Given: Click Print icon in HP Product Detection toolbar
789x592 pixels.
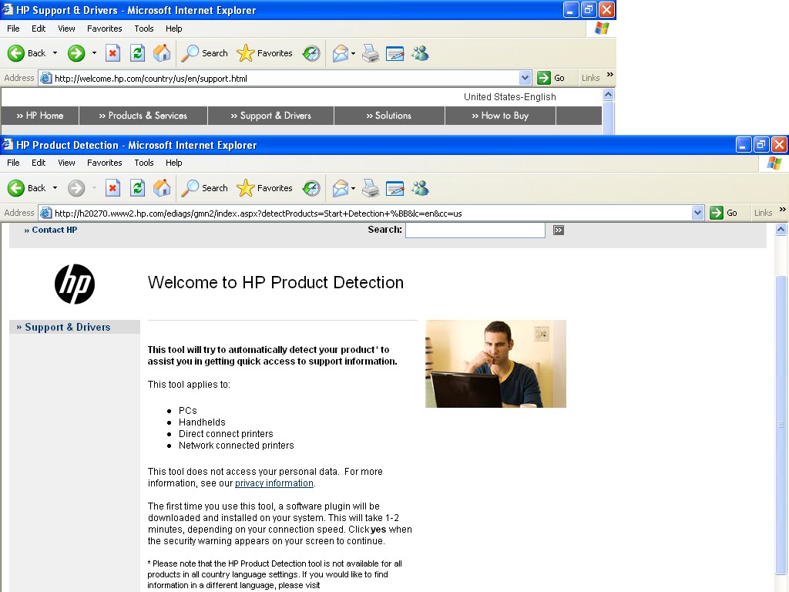Looking at the screenshot, I should click(371, 188).
